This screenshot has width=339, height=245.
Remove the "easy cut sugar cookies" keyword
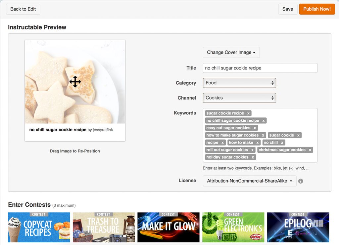coord(255,128)
